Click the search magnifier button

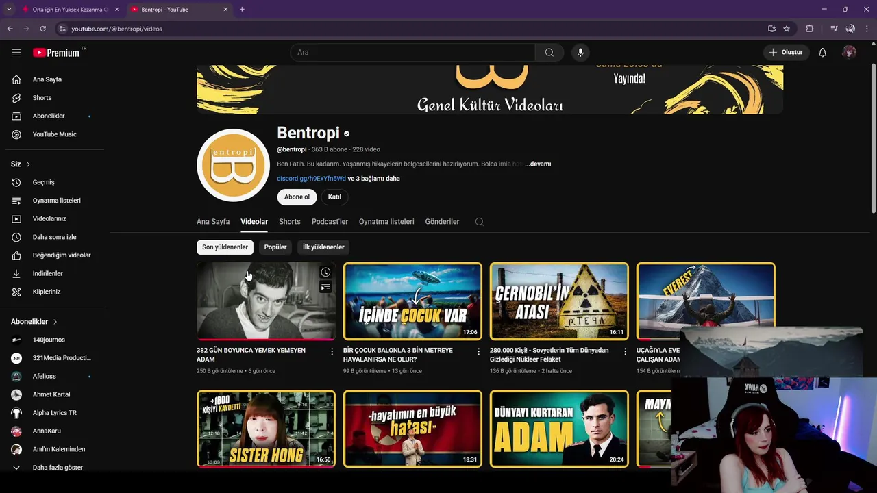(x=549, y=52)
